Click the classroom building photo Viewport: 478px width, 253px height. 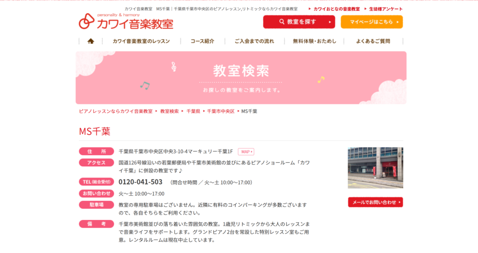tap(375, 168)
